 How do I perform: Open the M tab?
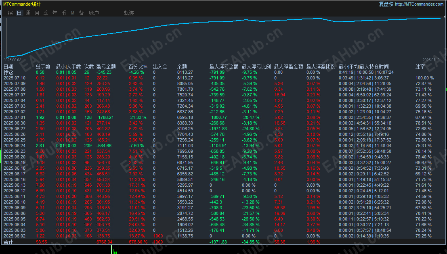pyautogui.click(x=73, y=13)
